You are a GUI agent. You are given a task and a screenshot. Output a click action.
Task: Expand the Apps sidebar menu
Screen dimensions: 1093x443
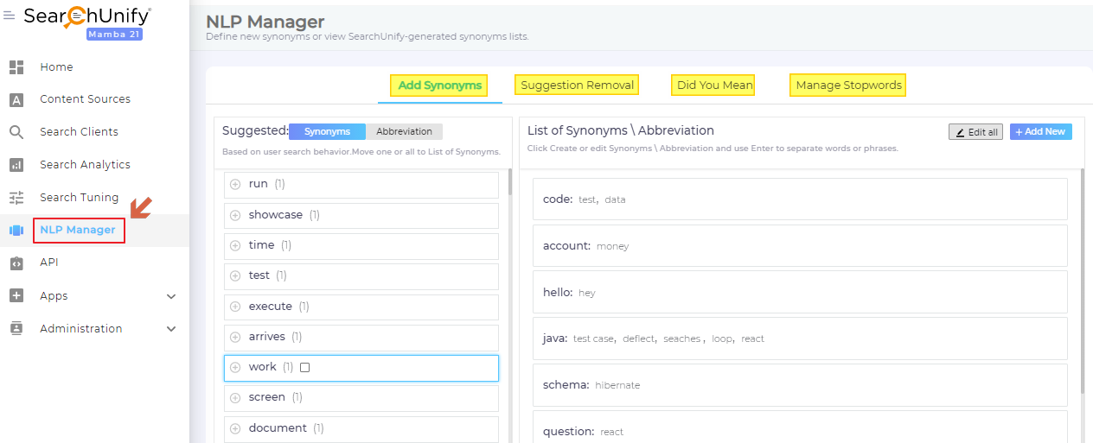[170, 296]
